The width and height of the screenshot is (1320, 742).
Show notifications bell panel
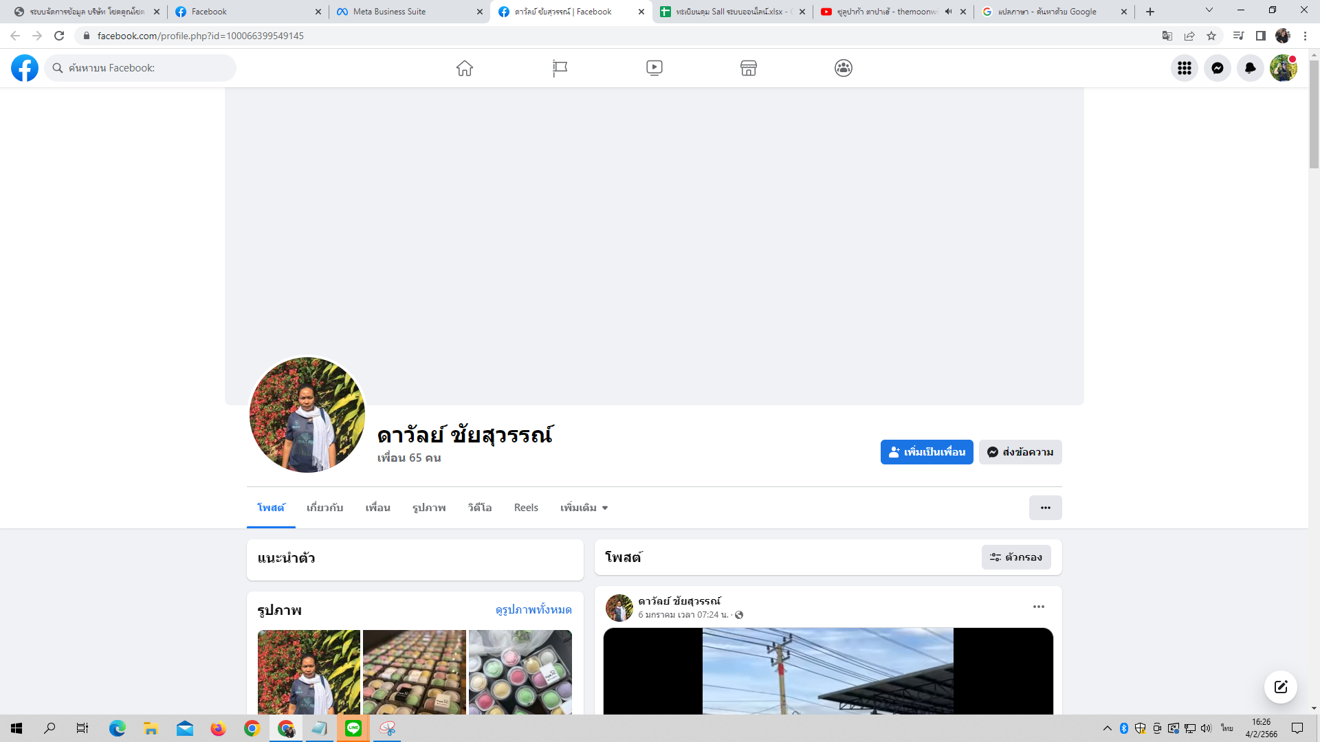tap(1250, 68)
